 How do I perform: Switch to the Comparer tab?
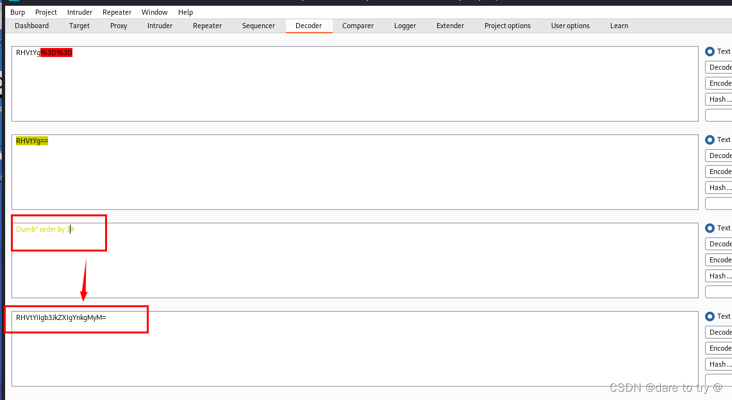358,26
